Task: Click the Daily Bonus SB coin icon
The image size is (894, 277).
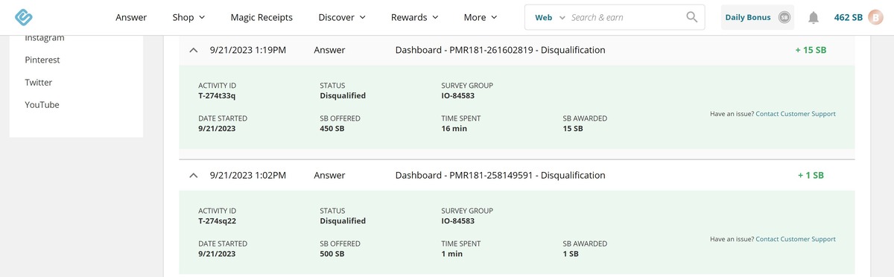Action: (784, 17)
